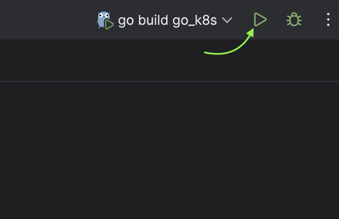Click the Go gopher configuration icon
The width and height of the screenshot is (339, 219).
(x=105, y=20)
